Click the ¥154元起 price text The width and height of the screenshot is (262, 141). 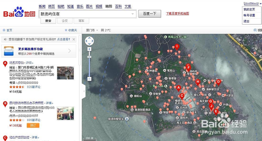(x=15, y=91)
